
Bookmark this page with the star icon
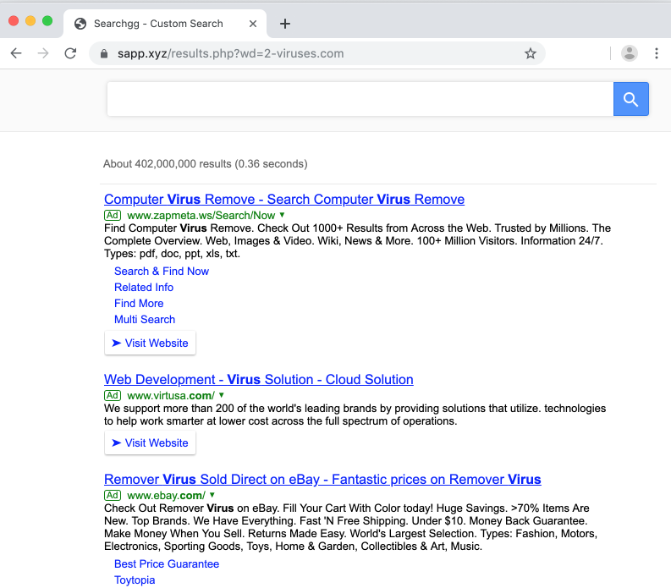(531, 53)
